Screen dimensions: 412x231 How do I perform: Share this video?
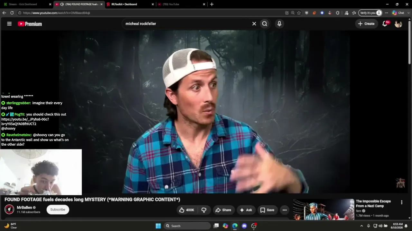point(223,210)
